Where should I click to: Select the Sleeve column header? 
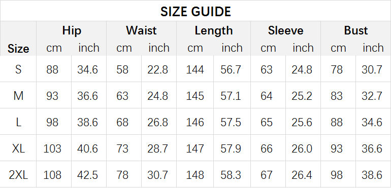click(x=285, y=30)
